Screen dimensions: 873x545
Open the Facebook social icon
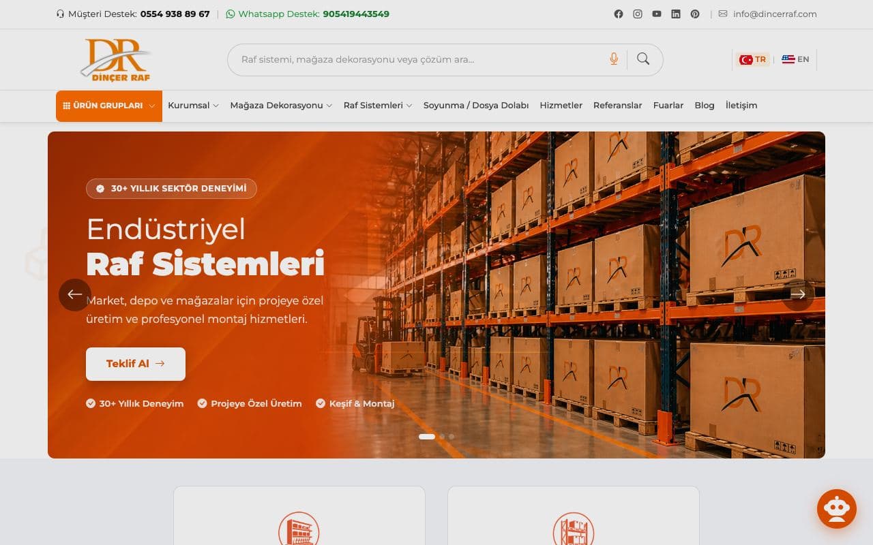pos(619,14)
